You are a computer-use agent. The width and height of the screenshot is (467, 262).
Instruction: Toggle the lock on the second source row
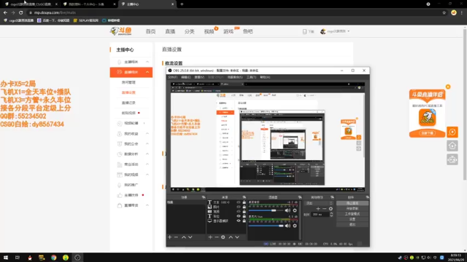[x=244, y=207]
